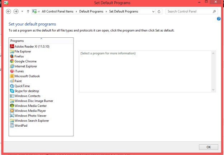This screenshot has height=155, width=224.
Task: Select the Windows Media Center entry
Action: [x=30, y=106]
